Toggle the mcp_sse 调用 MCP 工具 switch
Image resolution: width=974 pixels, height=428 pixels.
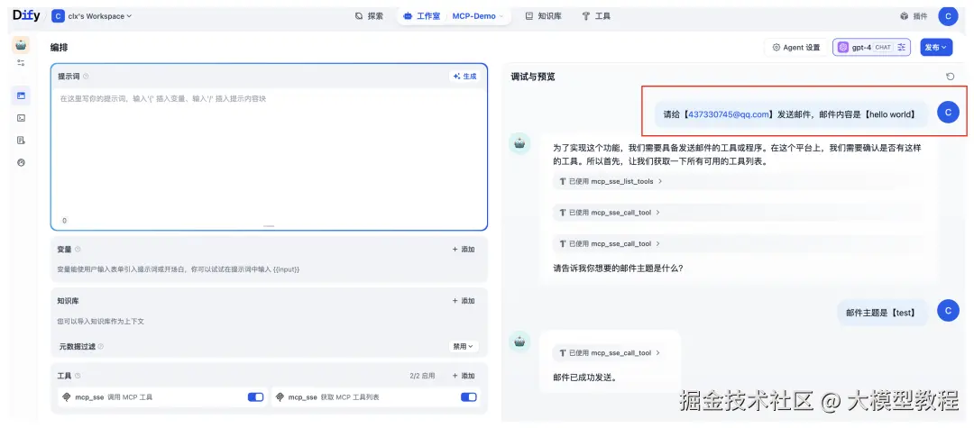click(x=255, y=397)
